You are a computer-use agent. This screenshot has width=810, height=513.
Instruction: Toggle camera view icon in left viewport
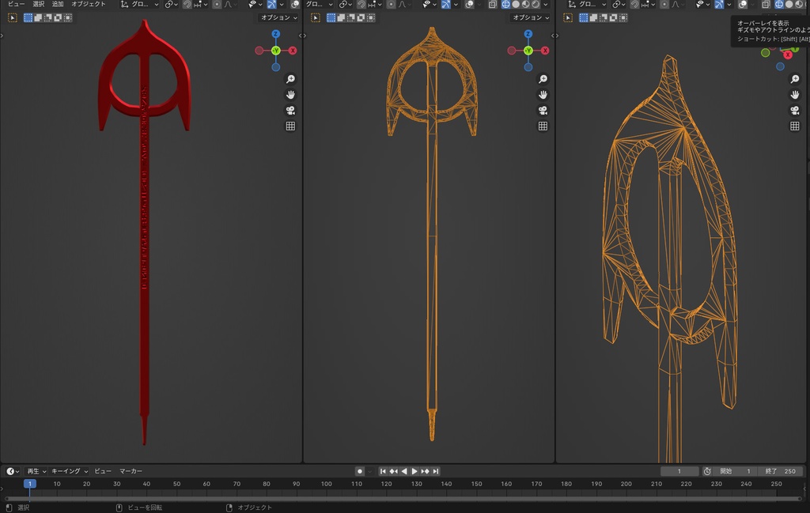[290, 111]
